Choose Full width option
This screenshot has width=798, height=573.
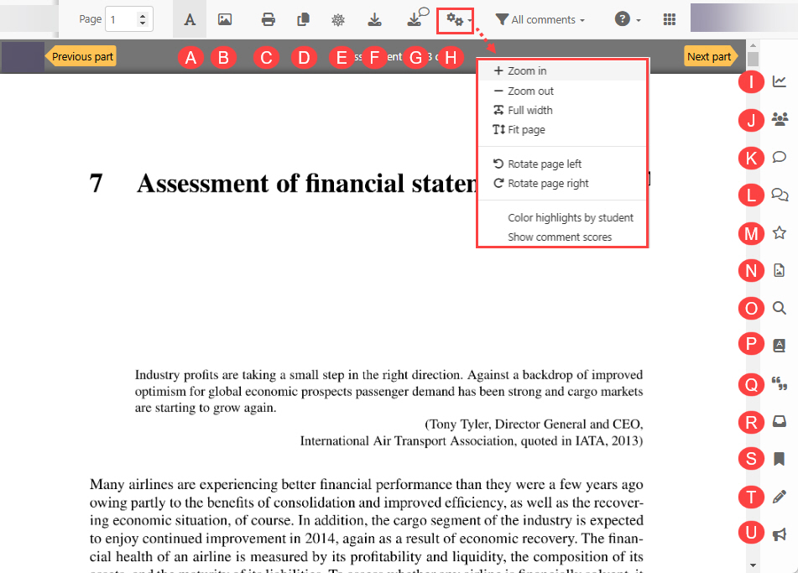pyautogui.click(x=562, y=110)
